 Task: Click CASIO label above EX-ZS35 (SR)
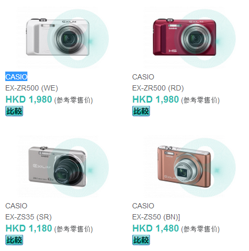(16, 206)
